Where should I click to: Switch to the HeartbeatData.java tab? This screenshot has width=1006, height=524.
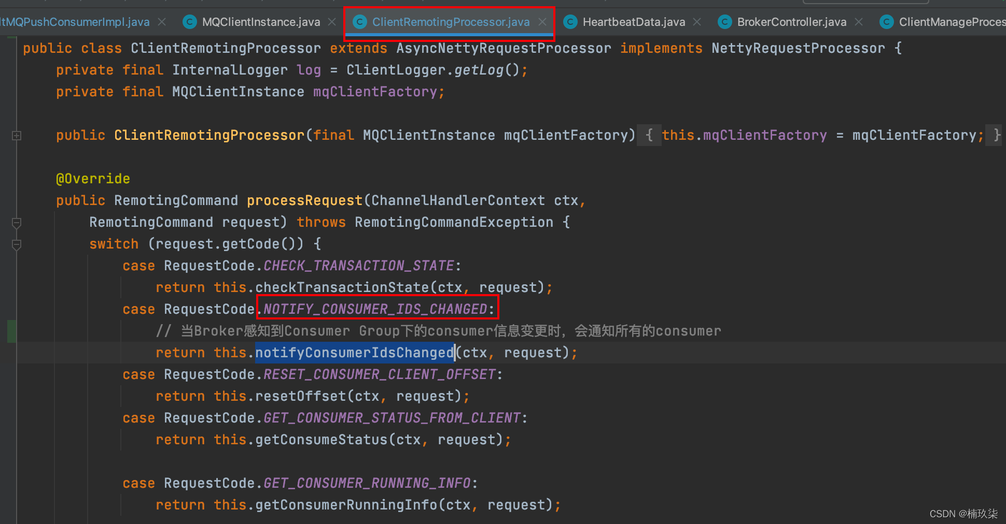pos(633,22)
